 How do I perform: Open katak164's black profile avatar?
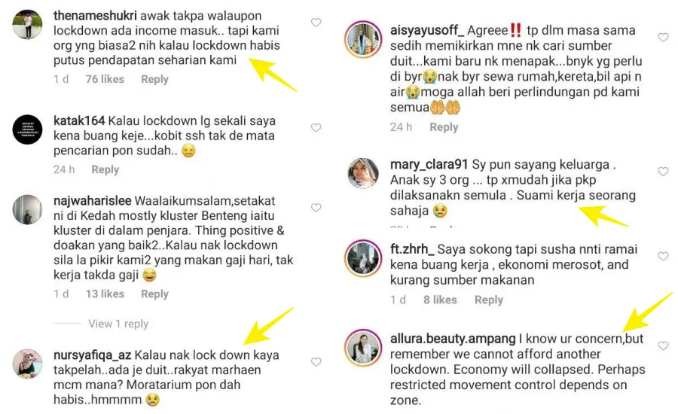point(27,129)
